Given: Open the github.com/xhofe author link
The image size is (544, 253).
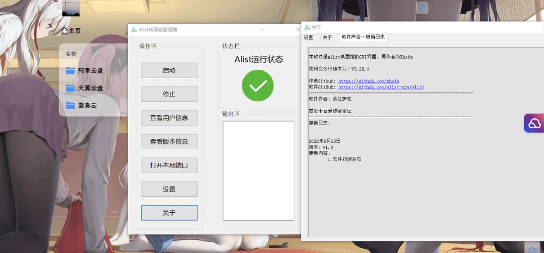Looking at the screenshot, I should [x=369, y=81].
